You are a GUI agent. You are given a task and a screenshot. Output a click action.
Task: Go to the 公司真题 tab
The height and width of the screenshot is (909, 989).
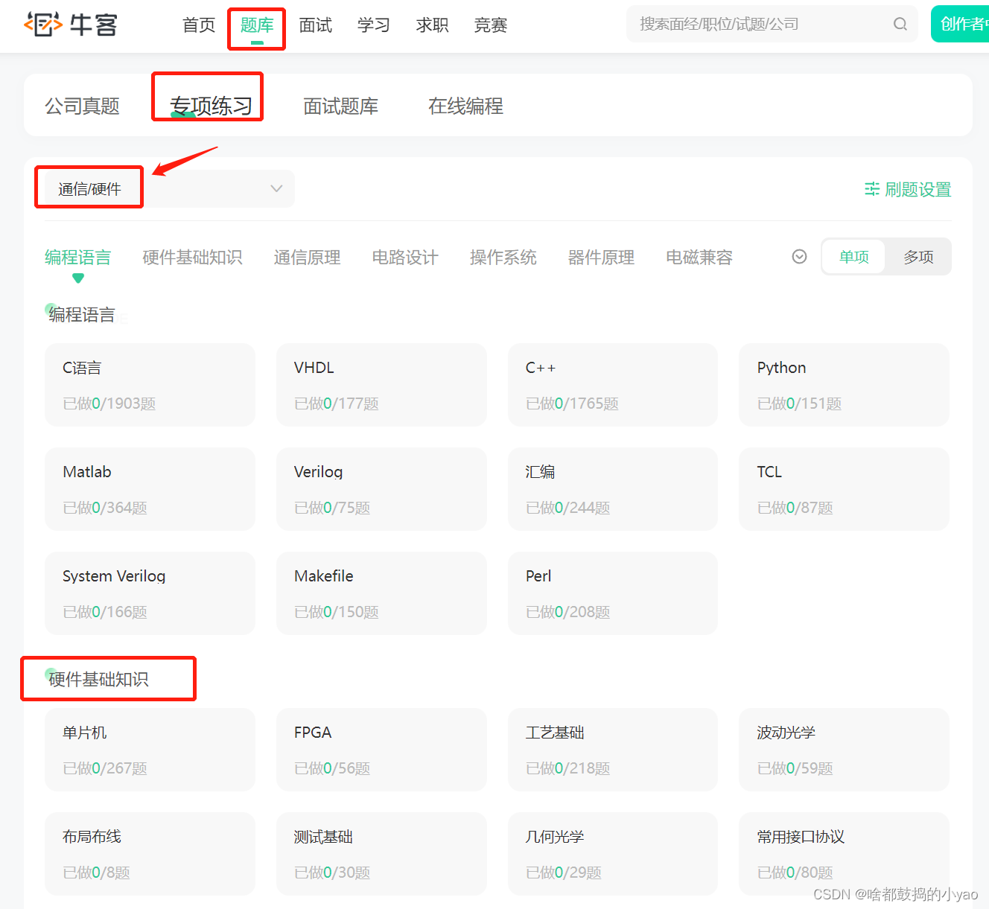coord(82,106)
